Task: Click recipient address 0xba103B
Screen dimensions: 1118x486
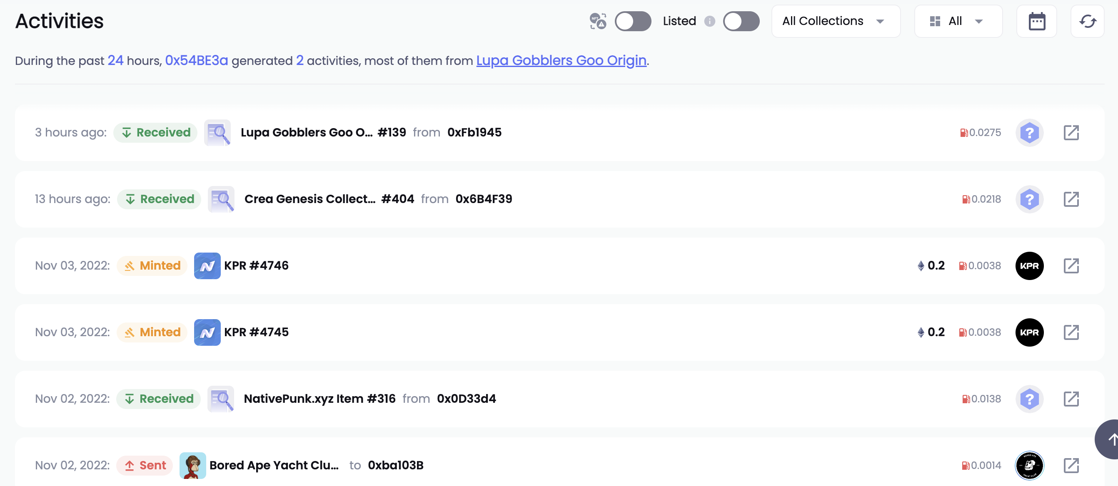Action: pos(395,466)
